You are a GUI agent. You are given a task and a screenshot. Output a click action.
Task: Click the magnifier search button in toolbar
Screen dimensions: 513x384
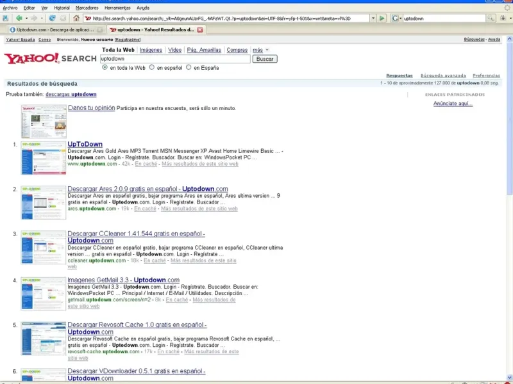click(491, 19)
